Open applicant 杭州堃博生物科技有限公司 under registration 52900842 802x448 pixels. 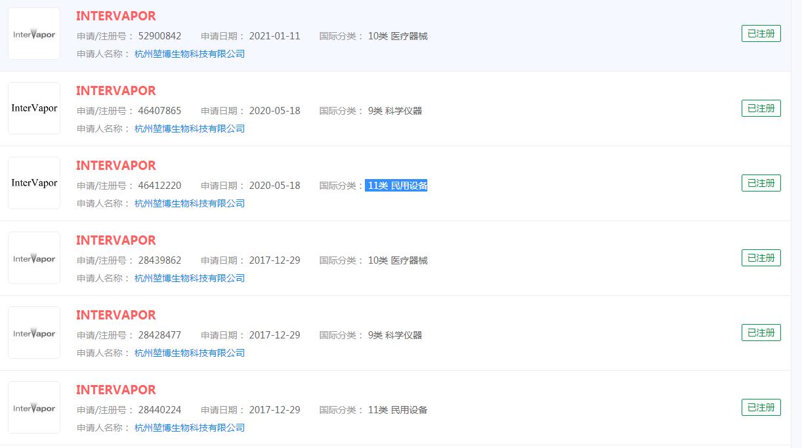190,54
